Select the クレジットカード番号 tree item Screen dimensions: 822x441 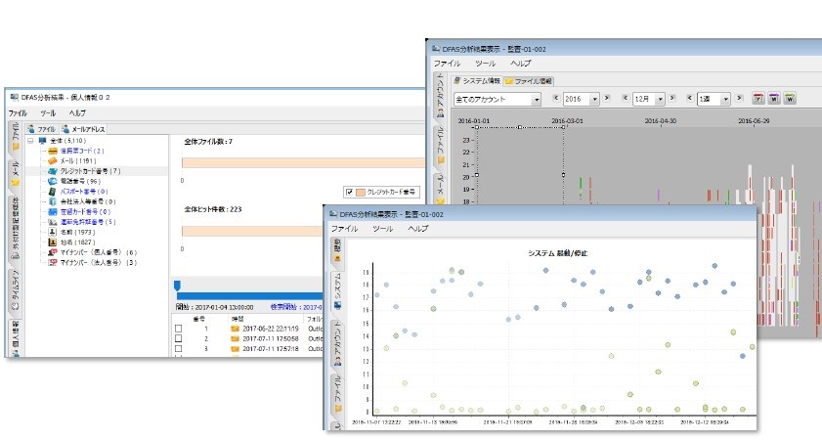point(95,171)
